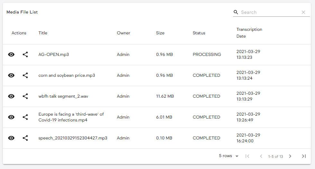The width and height of the screenshot is (315, 169).
Task: View speech_20210329152304427.mp3
Action: (11, 138)
